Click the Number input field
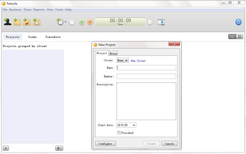Viewport: 246px width, 154px height. (146, 76)
